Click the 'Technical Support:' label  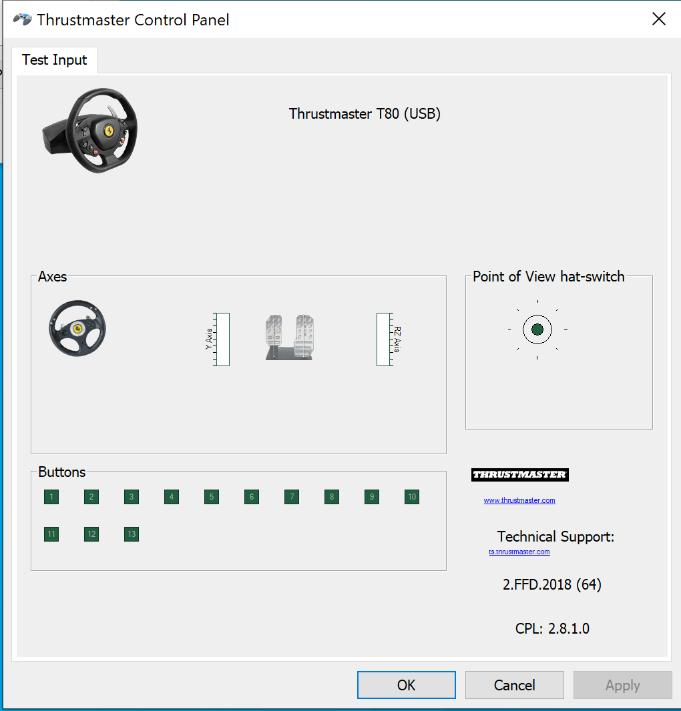(x=555, y=536)
